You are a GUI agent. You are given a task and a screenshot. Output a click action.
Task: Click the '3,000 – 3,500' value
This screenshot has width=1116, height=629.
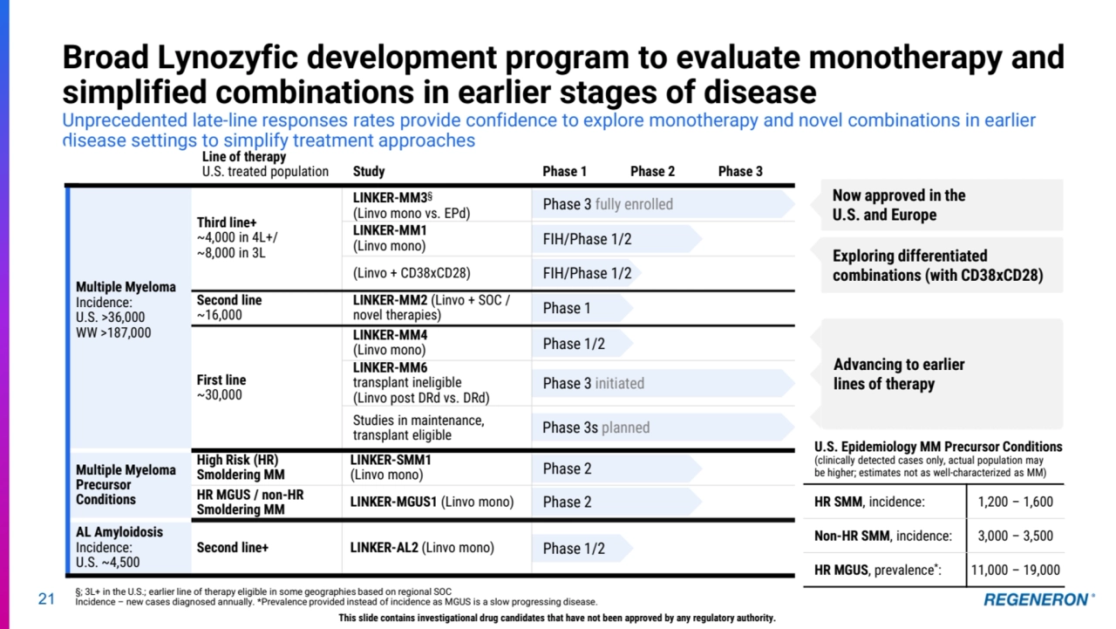coord(1015,537)
